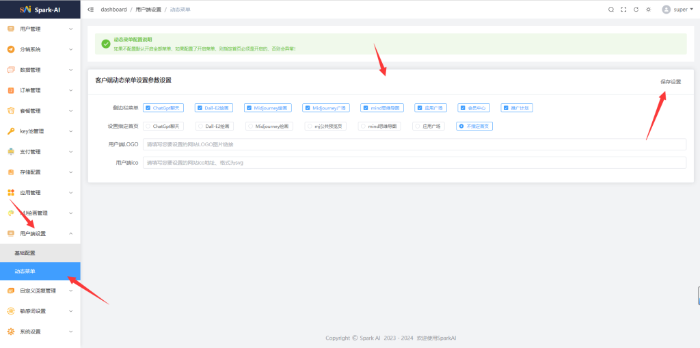Uncheck the 会员中心 sidebar menu checkbox
This screenshot has height=348, width=700.
(463, 108)
